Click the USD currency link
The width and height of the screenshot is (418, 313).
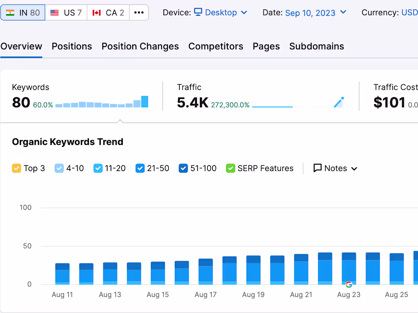[410, 12]
